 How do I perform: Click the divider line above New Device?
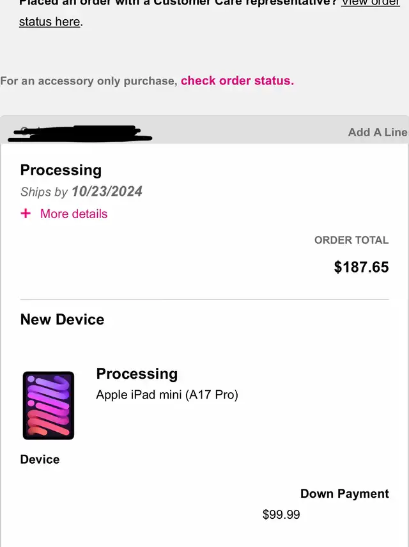click(204, 299)
